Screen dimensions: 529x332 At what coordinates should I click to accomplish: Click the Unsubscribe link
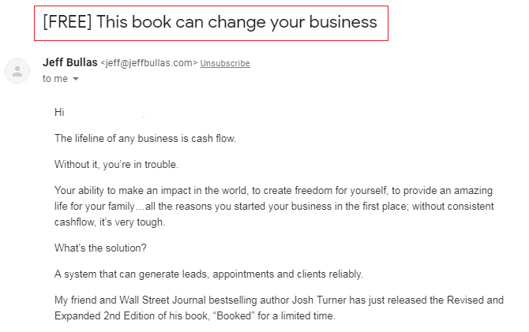(225, 63)
